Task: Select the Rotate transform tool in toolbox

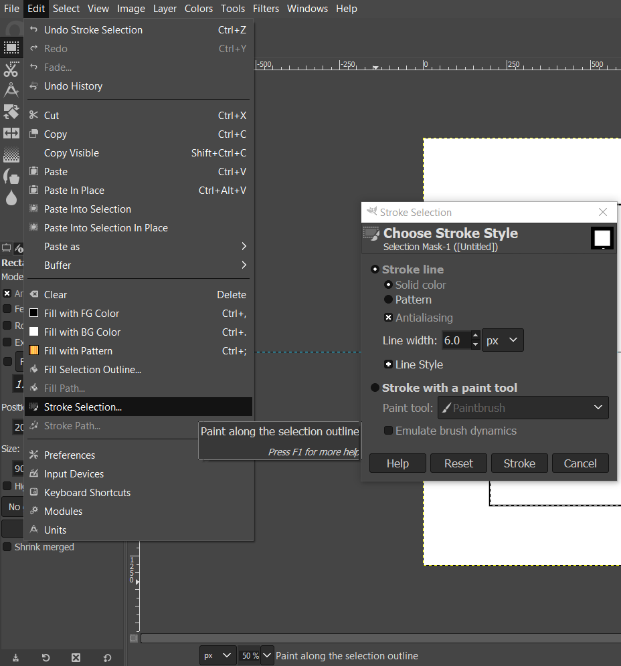Action: pyautogui.click(x=11, y=112)
